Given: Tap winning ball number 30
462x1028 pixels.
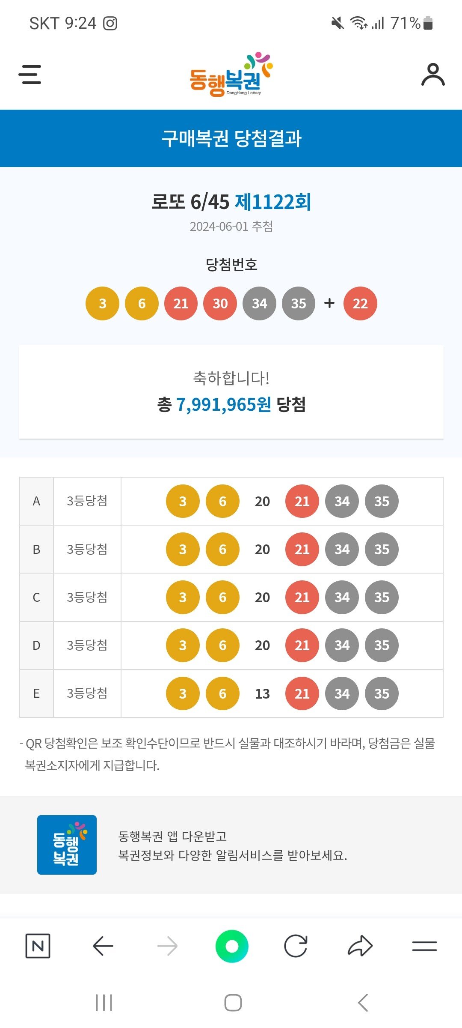Looking at the screenshot, I should click(x=220, y=303).
